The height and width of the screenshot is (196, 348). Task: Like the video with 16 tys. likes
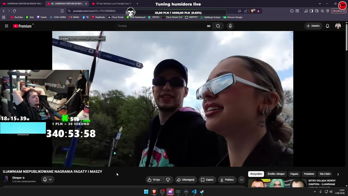click(x=154, y=180)
